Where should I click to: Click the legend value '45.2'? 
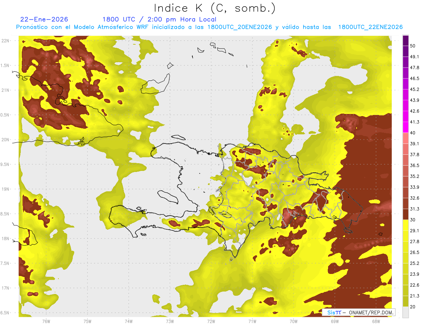pos(415,89)
